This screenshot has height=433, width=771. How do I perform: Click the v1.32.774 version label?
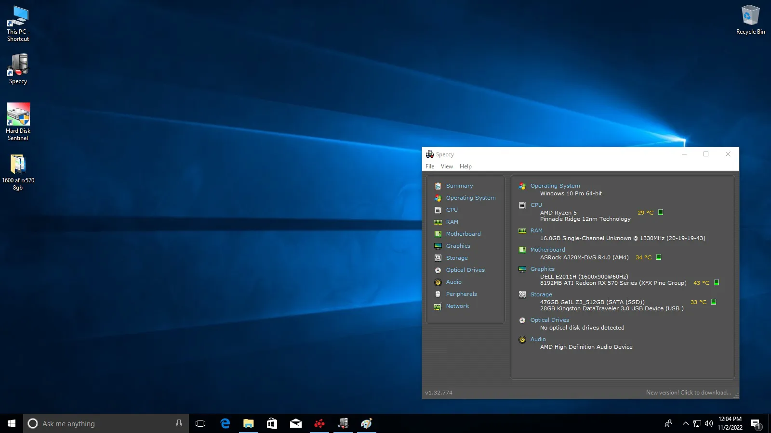pyautogui.click(x=439, y=393)
